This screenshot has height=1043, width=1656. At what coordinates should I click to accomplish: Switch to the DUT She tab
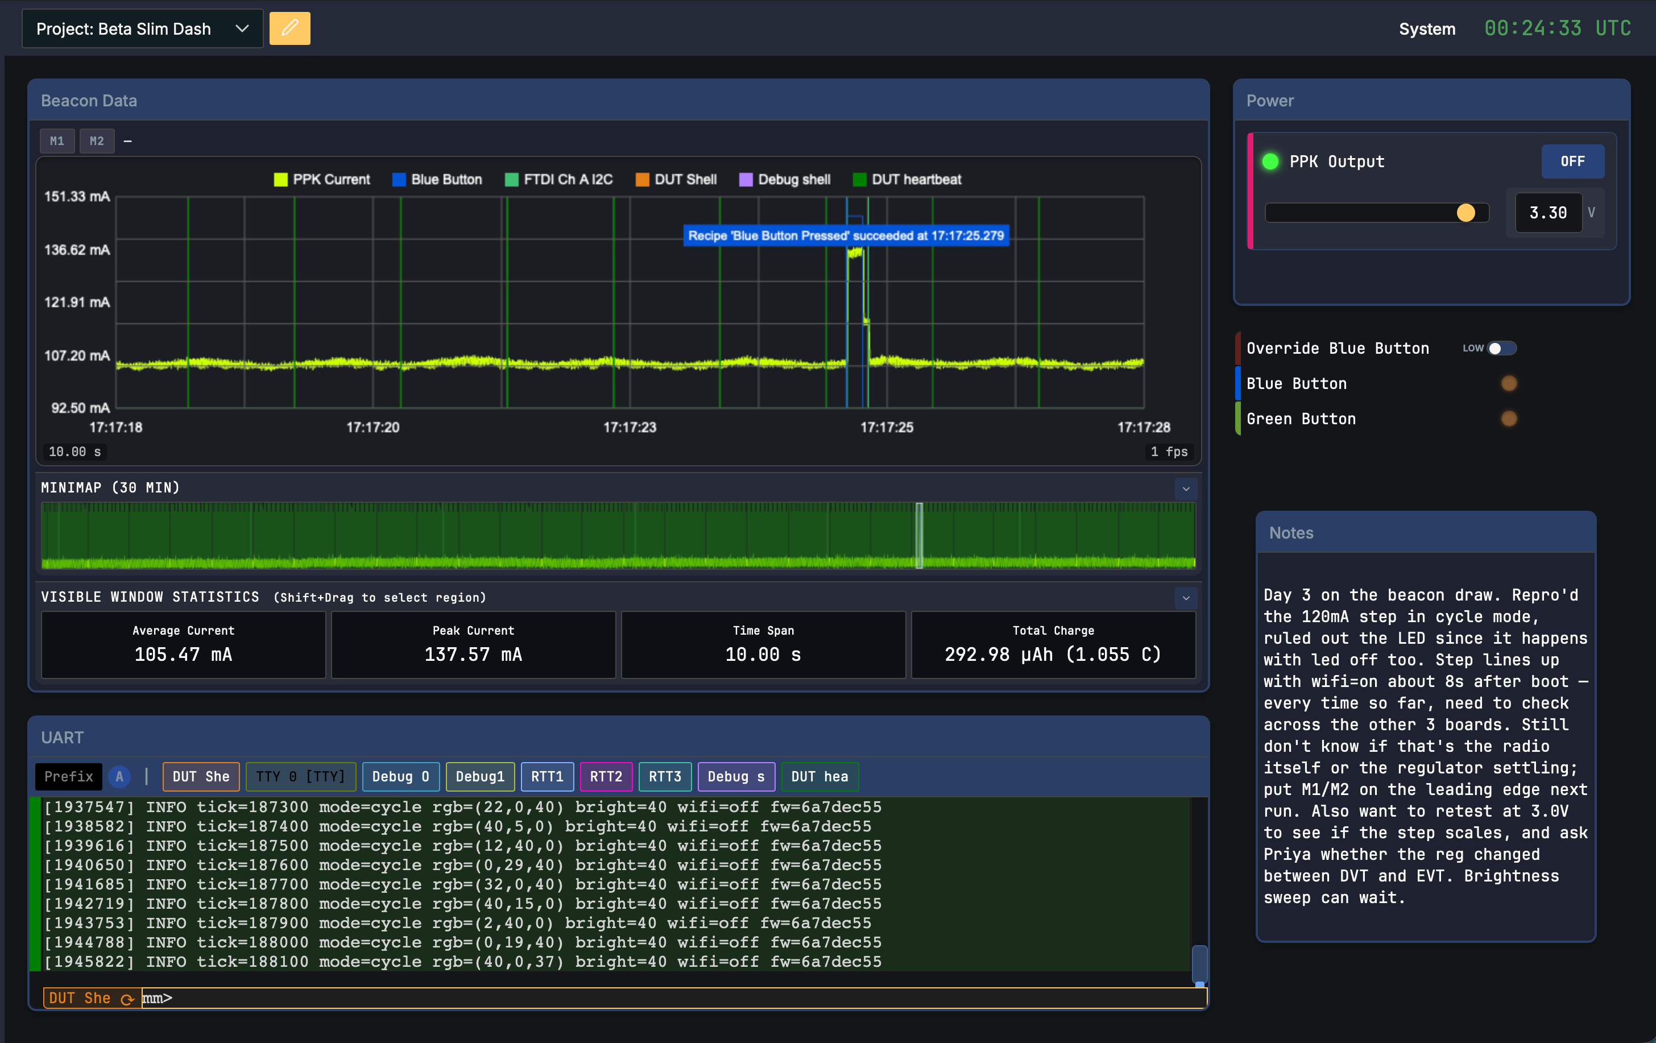(x=201, y=776)
